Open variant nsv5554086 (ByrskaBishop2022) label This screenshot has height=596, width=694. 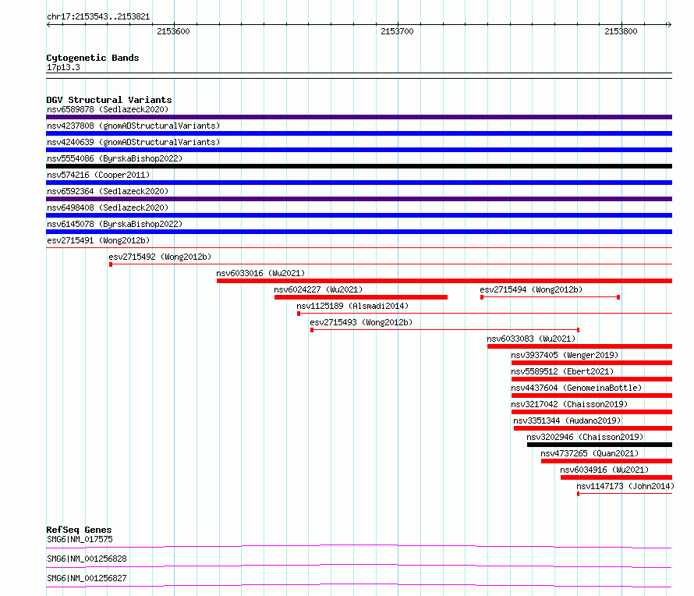tap(115, 158)
